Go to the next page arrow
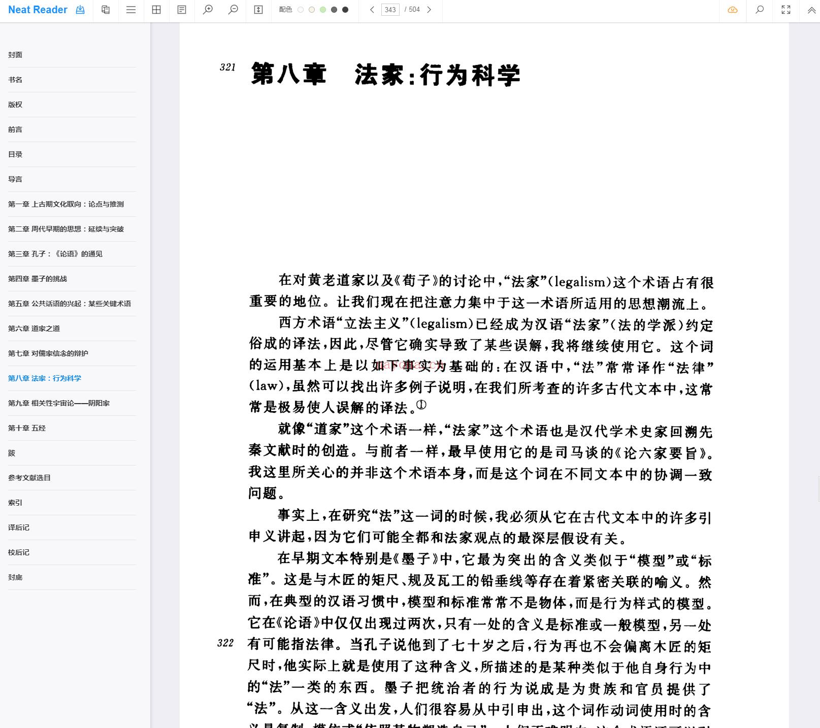Image resolution: width=820 pixels, height=728 pixels. click(x=429, y=10)
